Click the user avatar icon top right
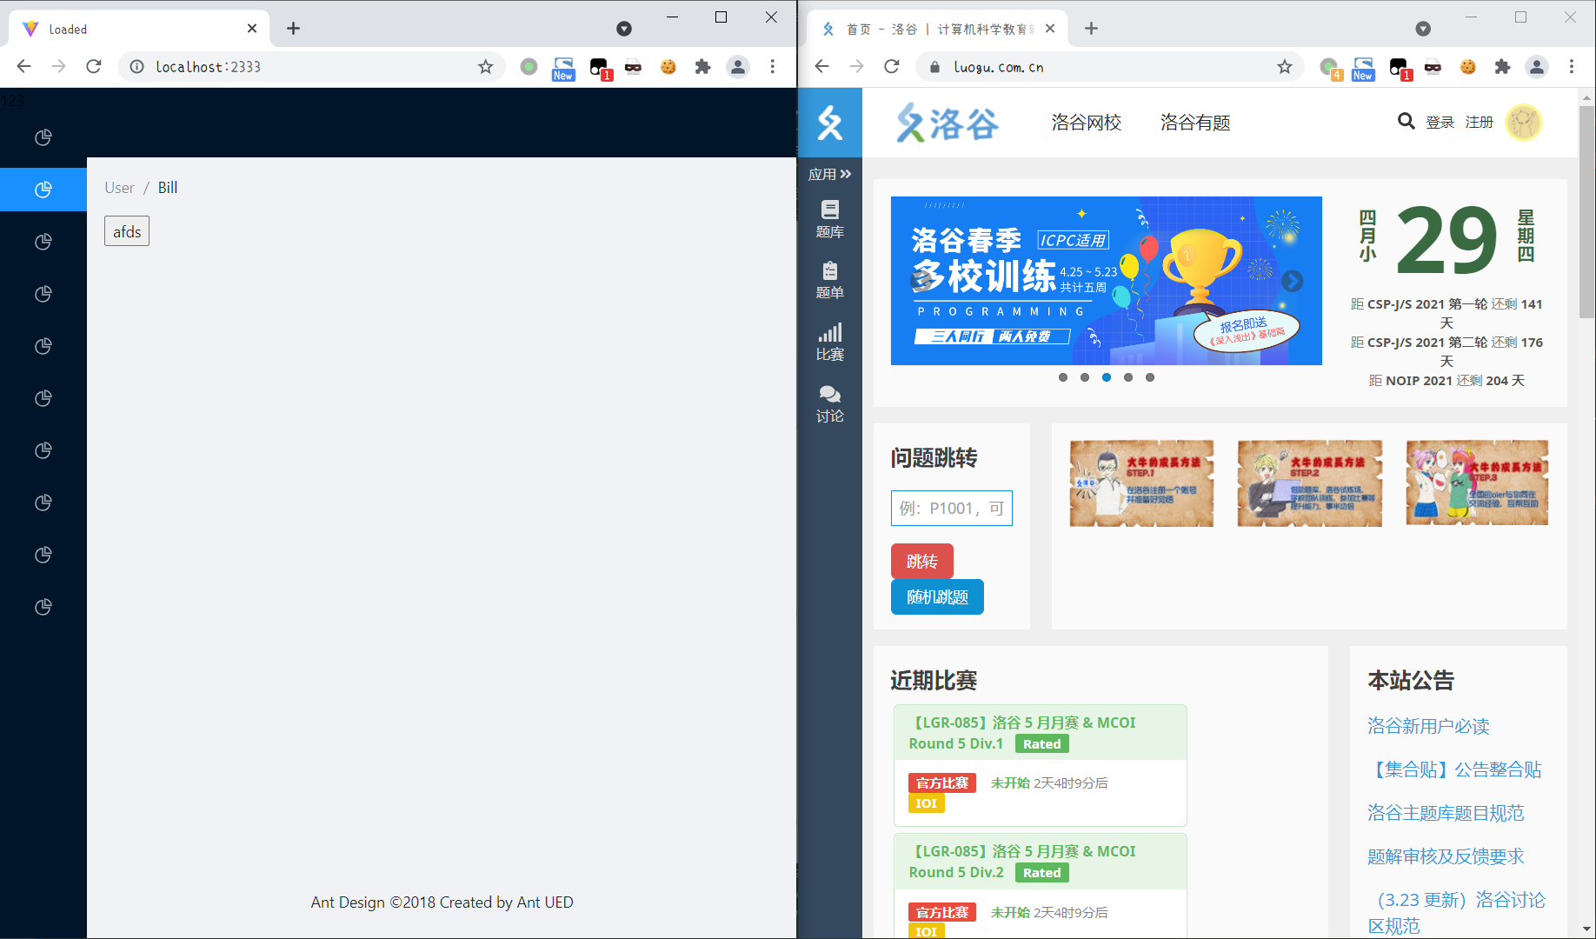The height and width of the screenshot is (939, 1596). pos(1525,123)
